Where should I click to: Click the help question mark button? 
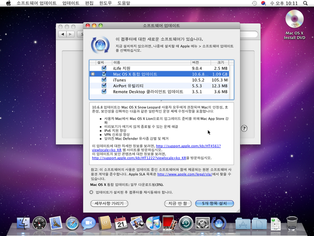244,128
